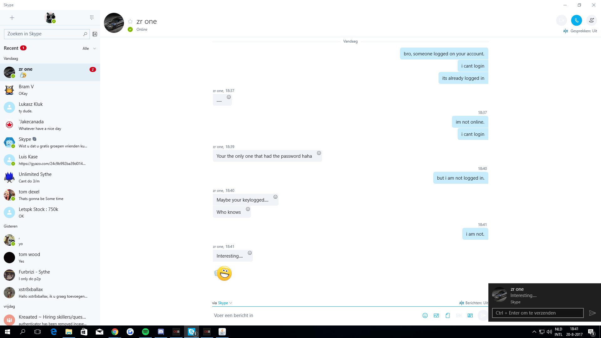Click the send file icon
The height and width of the screenshot is (338, 601).
pyautogui.click(x=448, y=315)
